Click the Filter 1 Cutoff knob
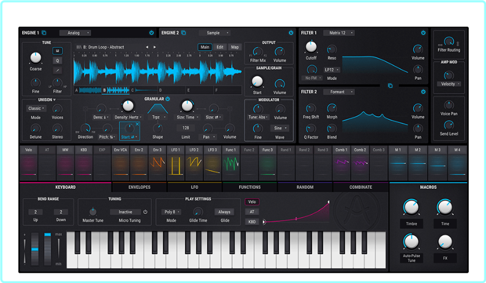Image resolution: width=486 pixels, height=283 pixels. (x=311, y=46)
